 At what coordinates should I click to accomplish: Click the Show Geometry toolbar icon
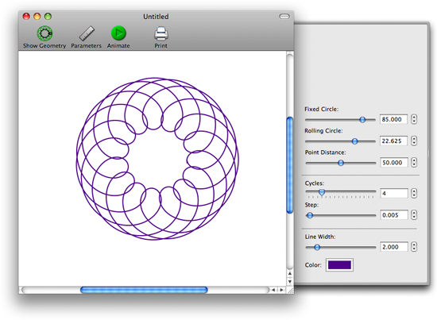(x=44, y=33)
